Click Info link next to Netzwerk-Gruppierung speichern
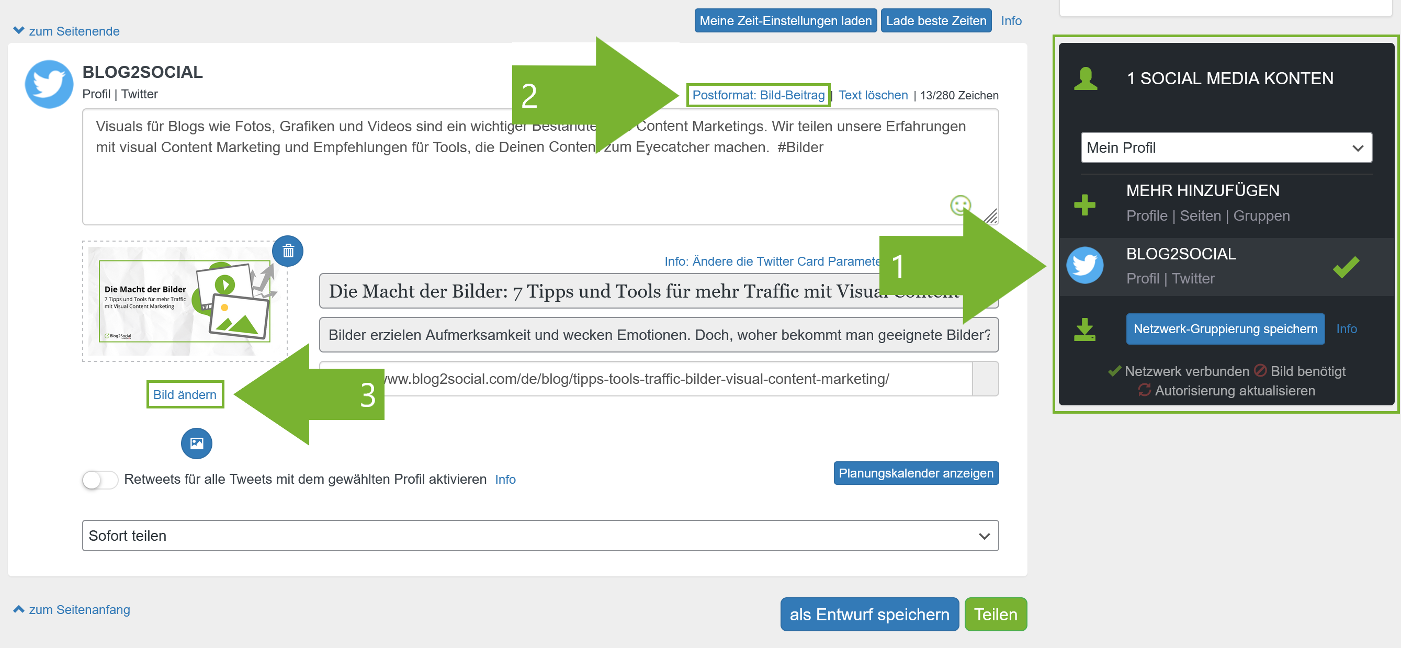This screenshot has height=648, width=1401. click(1346, 328)
